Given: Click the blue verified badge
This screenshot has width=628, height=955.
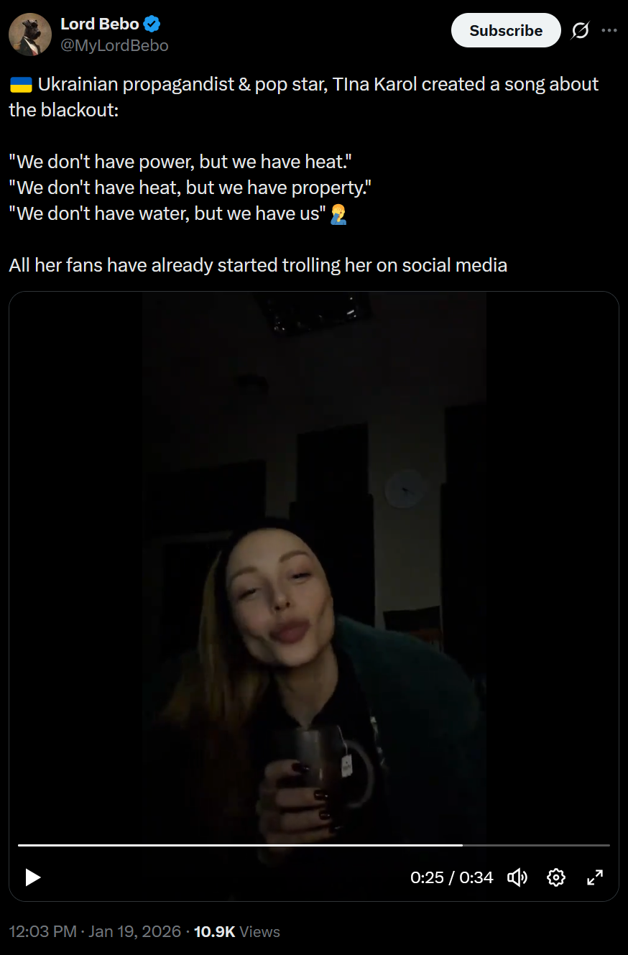Looking at the screenshot, I should 152,24.
